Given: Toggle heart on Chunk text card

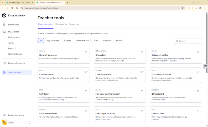Looking at the screenshot, I should click(142, 52).
